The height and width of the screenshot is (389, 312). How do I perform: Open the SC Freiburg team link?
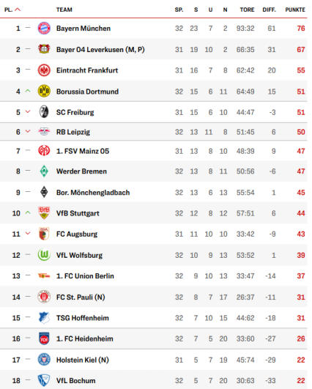point(75,112)
